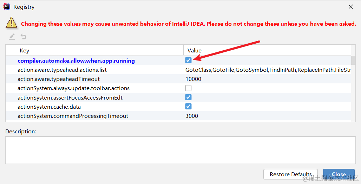Viewport: 361px width, 184px height.
Task: Select the actionSystem.commandProcessingTimeout key
Action: [x=73, y=116]
